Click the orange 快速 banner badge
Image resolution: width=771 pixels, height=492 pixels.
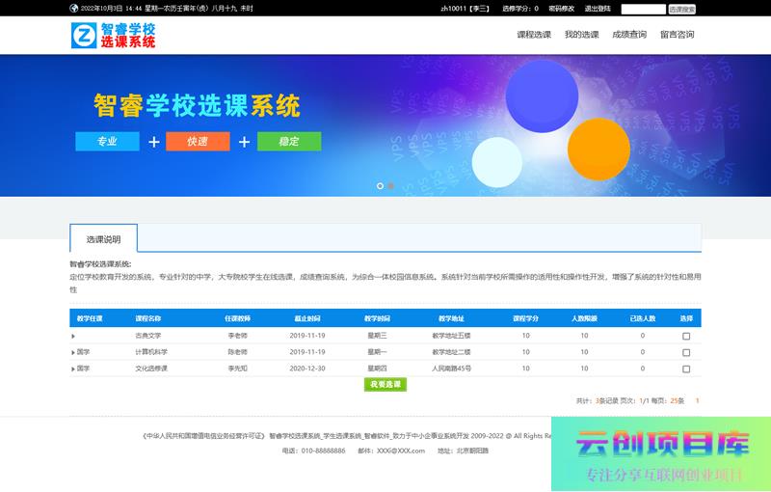(198, 142)
